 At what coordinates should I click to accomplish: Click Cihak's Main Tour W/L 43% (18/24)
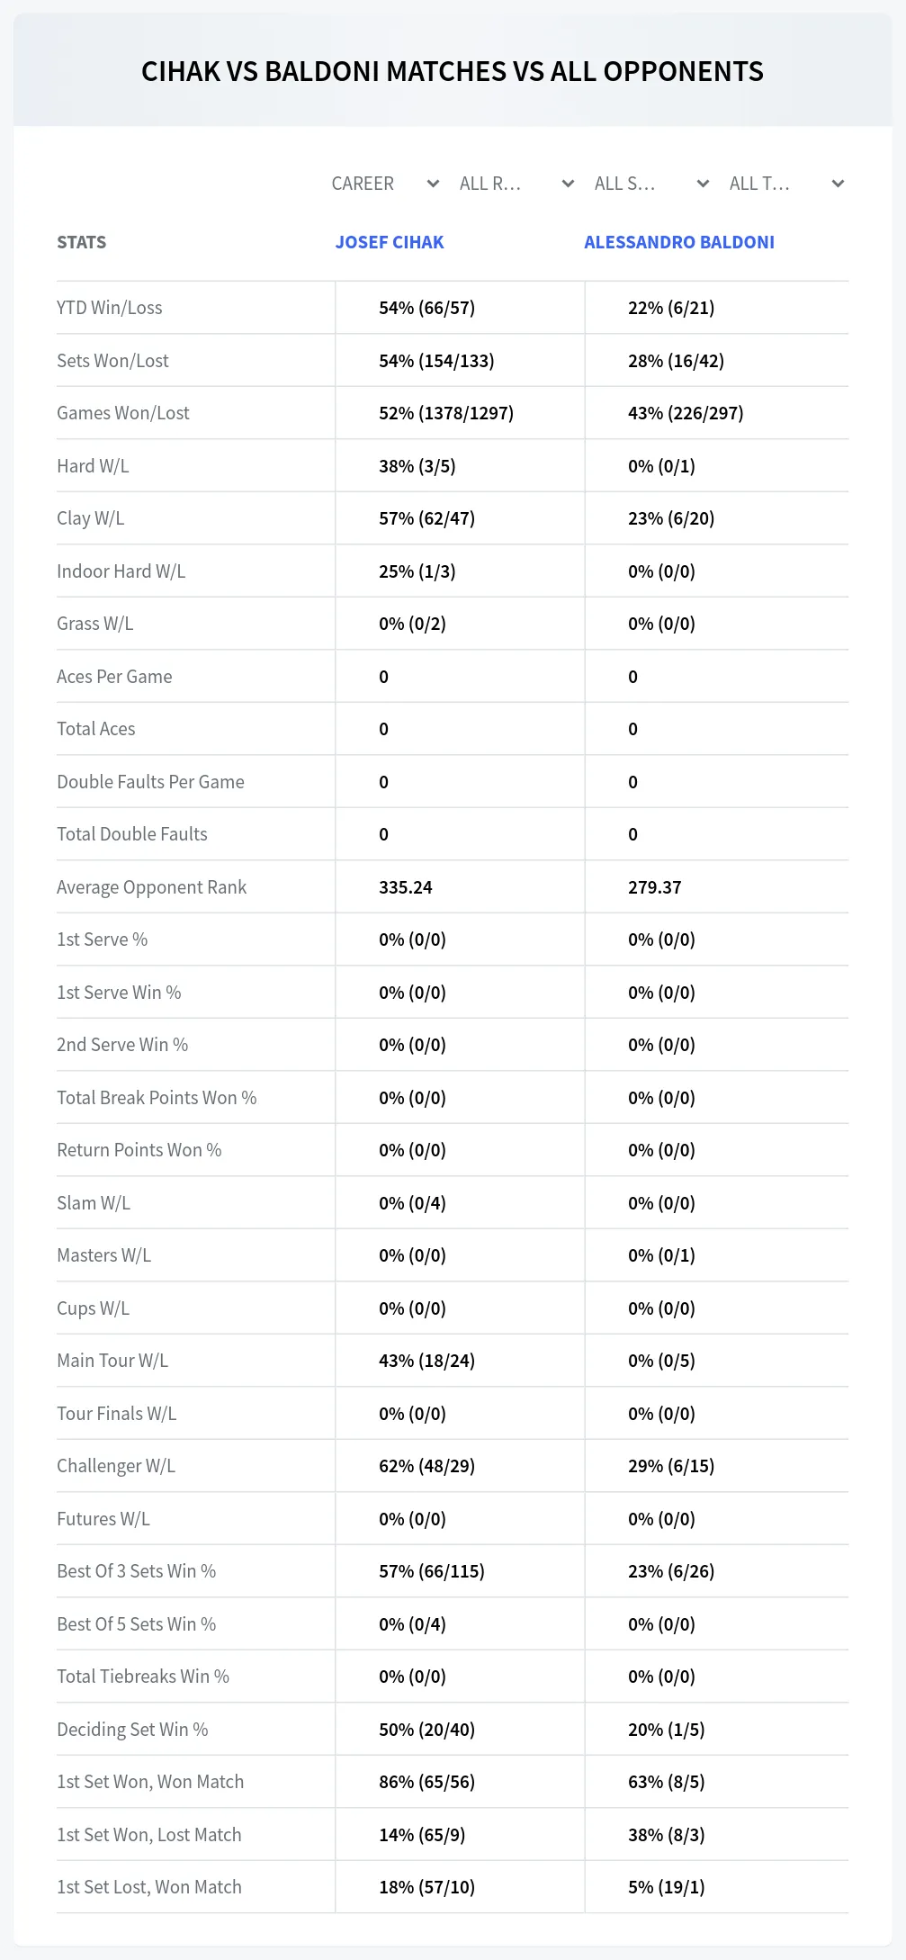[x=426, y=1361]
